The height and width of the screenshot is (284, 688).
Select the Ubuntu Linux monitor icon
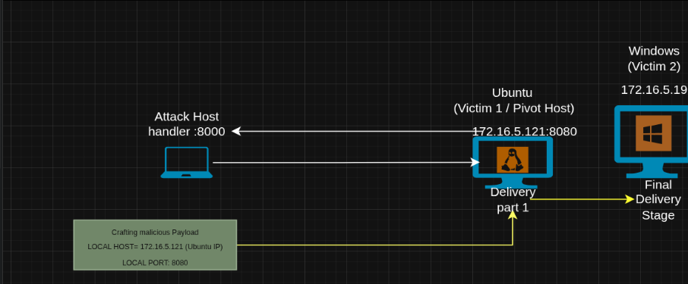(x=513, y=162)
